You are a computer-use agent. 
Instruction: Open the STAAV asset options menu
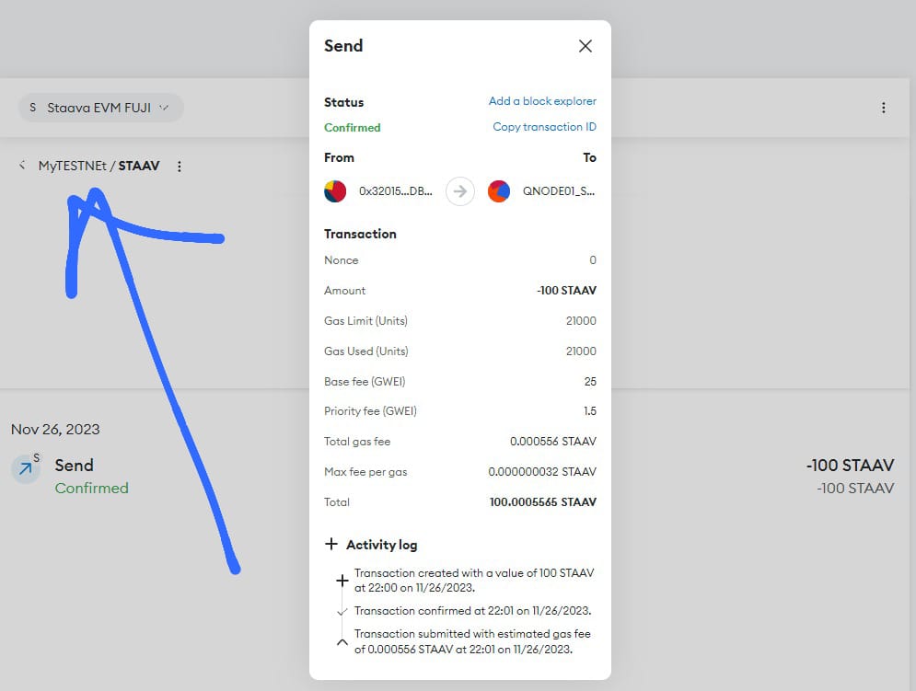(180, 166)
